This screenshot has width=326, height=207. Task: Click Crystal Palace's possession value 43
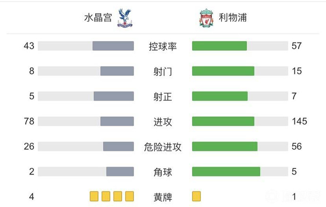[x=29, y=46]
